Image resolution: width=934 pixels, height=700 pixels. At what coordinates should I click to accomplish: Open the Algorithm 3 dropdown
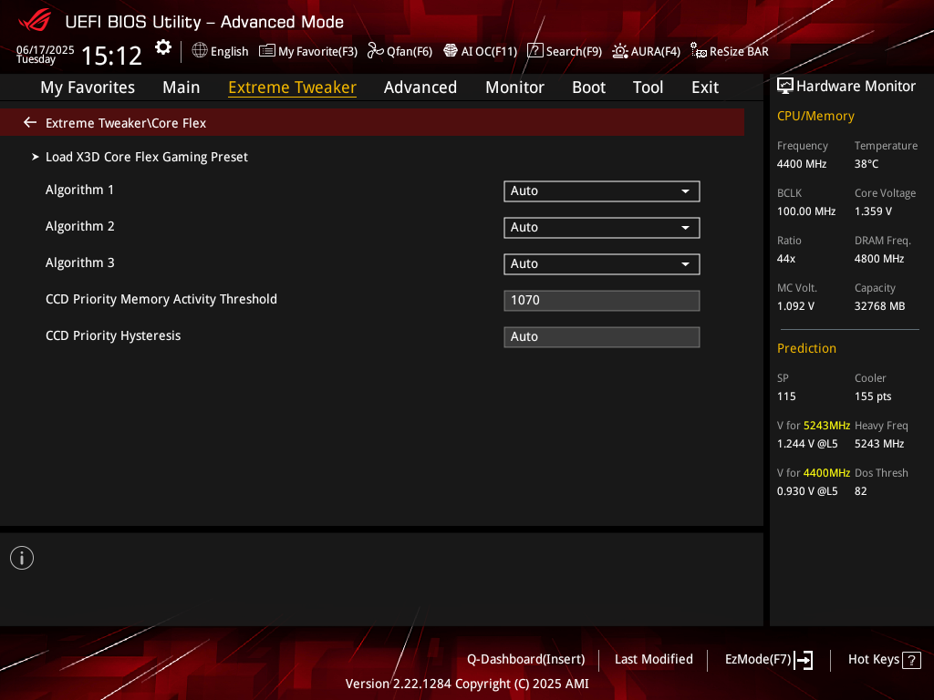pos(602,263)
